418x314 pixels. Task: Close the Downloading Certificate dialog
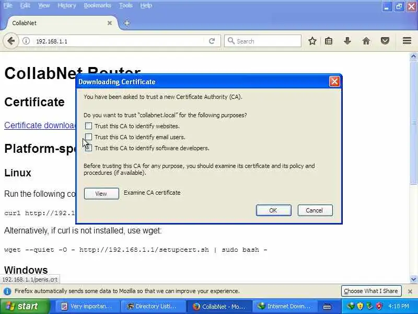coord(334,82)
